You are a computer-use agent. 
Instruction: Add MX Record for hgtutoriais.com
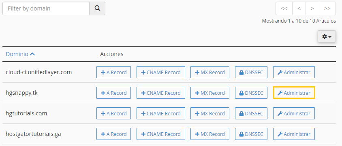tap(210, 113)
